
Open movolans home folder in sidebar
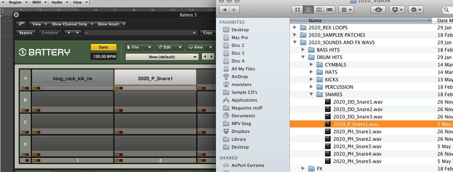click(241, 84)
